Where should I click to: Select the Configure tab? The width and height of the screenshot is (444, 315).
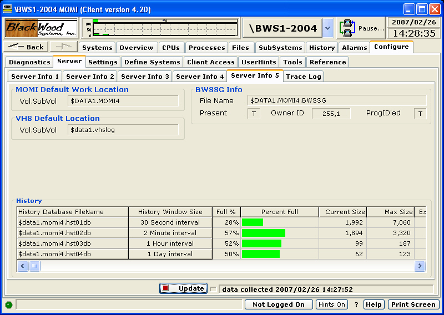(391, 47)
